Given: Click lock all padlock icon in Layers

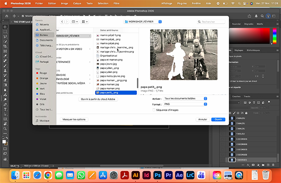Looking at the screenshot, I should [246, 113].
